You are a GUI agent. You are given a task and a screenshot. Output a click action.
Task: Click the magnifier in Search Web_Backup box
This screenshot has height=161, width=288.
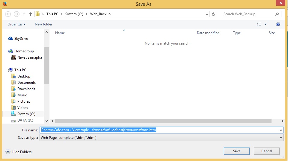[277, 14]
